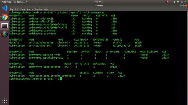Maximize the Terminal window

(x=183, y=6)
